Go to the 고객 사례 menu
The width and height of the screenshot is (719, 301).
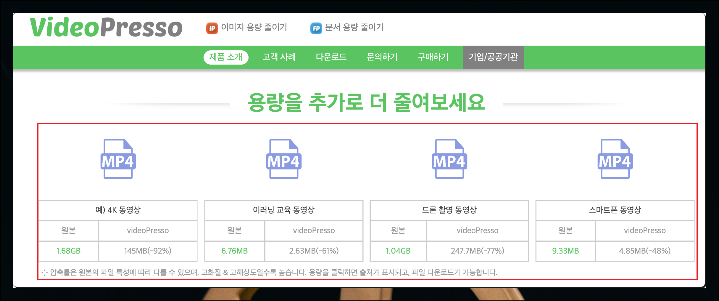point(279,57)
